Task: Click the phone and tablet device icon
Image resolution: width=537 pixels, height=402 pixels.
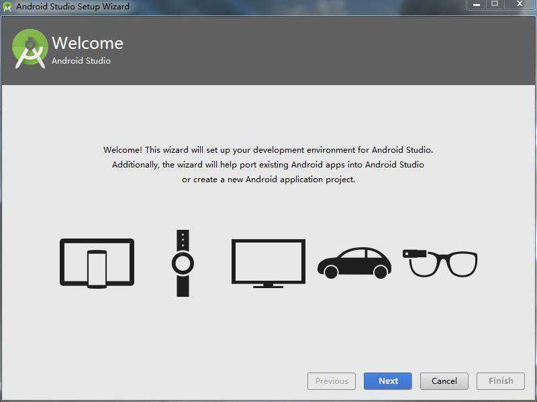Action: [97, 263]
